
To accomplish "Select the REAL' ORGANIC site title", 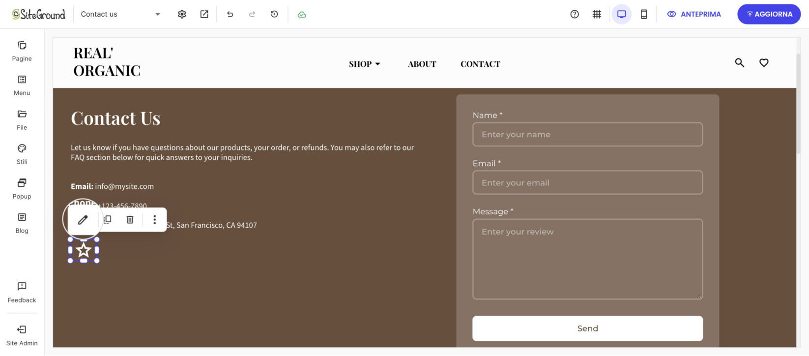I will pos(107,62).
